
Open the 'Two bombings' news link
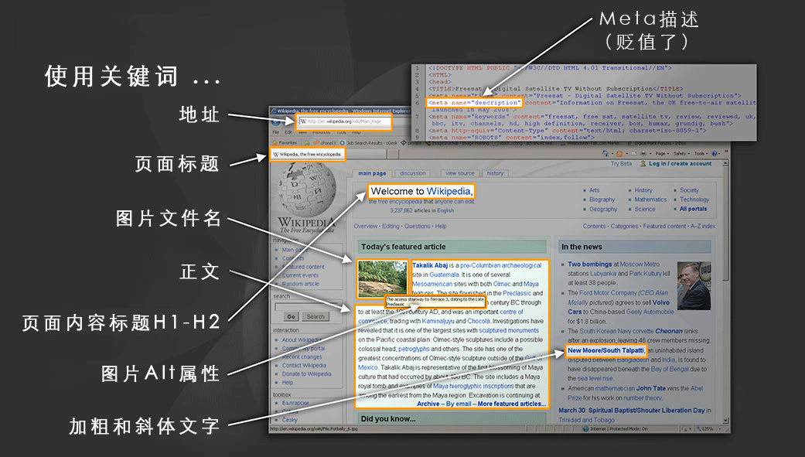click(589, 264)
